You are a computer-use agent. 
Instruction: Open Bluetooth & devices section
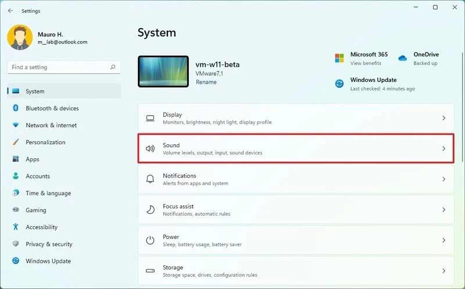(x=64, y=108)
